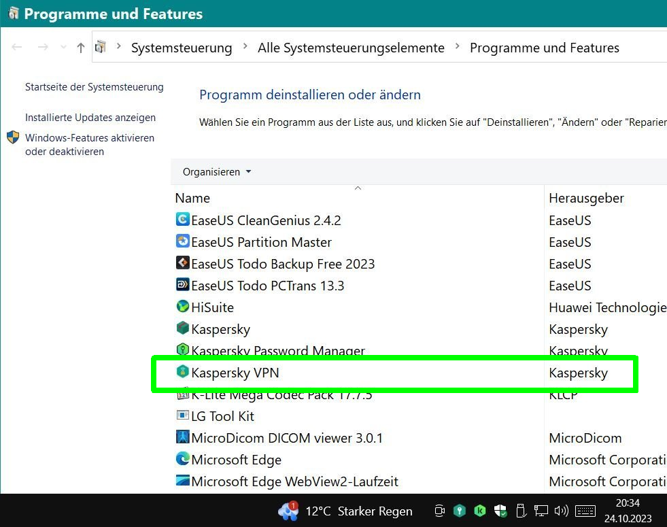Select EaseUS Partition Master entry
Screen dimensions: 667x527
[x=261, y=242]
